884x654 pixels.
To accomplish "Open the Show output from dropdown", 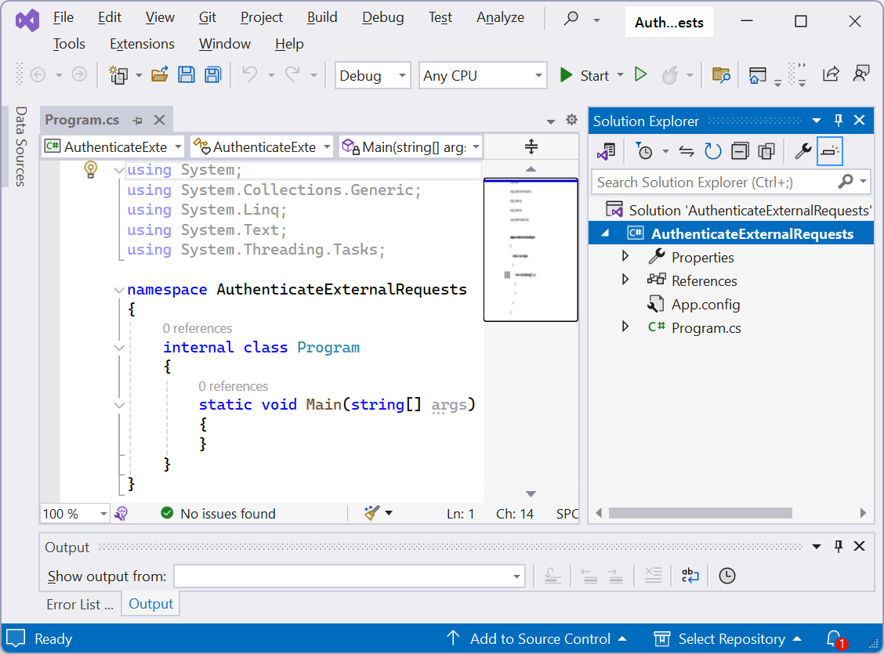I will click(x=350, y=576).
